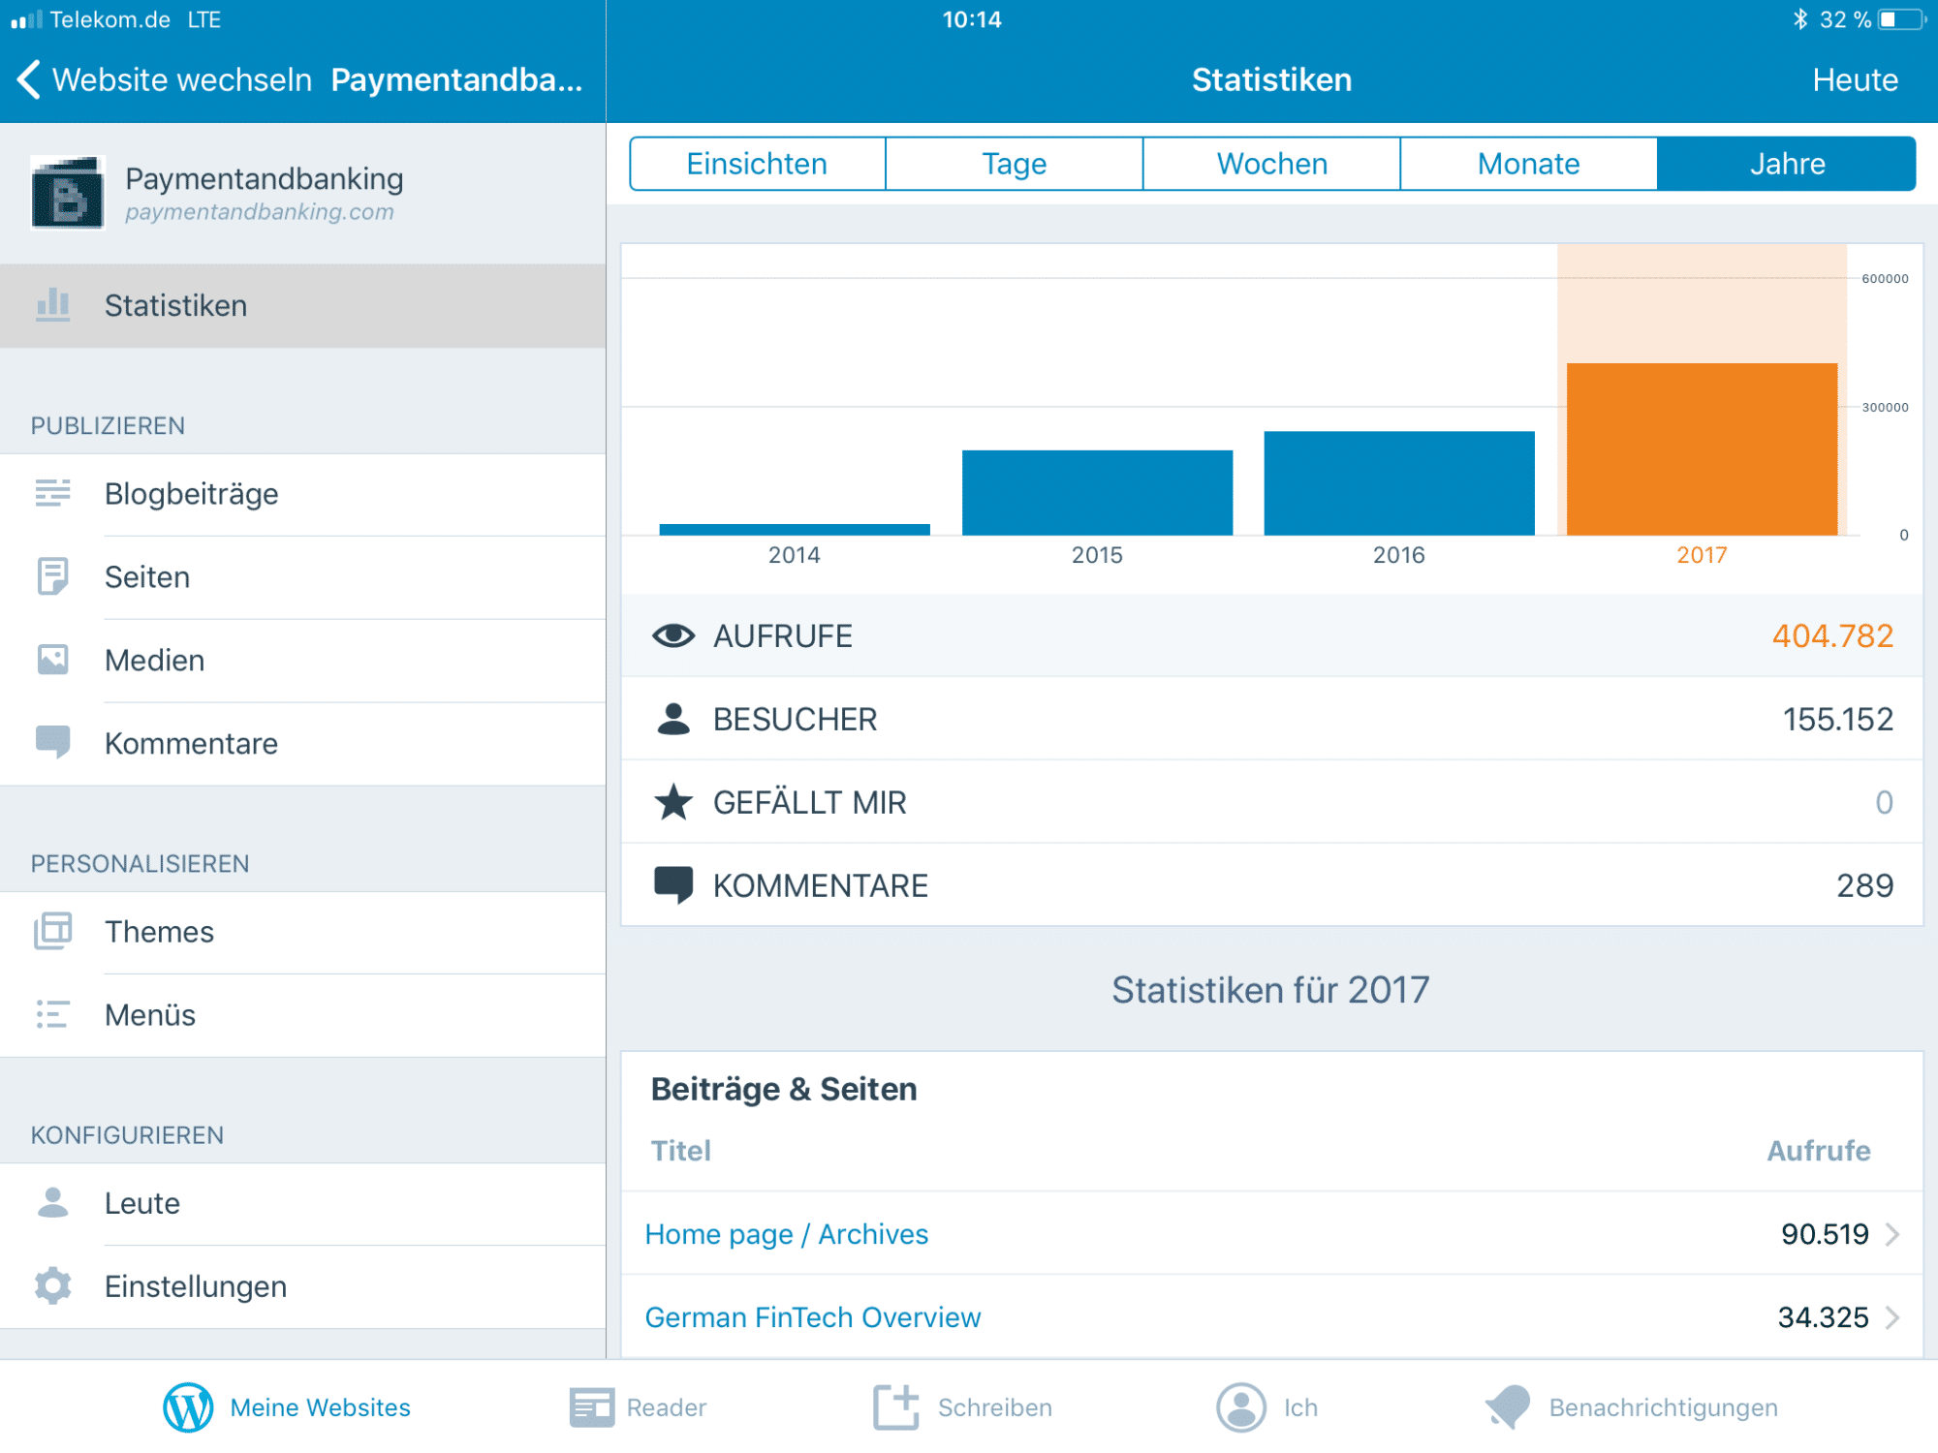Screen dimensions: 1938x1453
Task: Tap the Heute button
Action: (x=1855, y=79)
